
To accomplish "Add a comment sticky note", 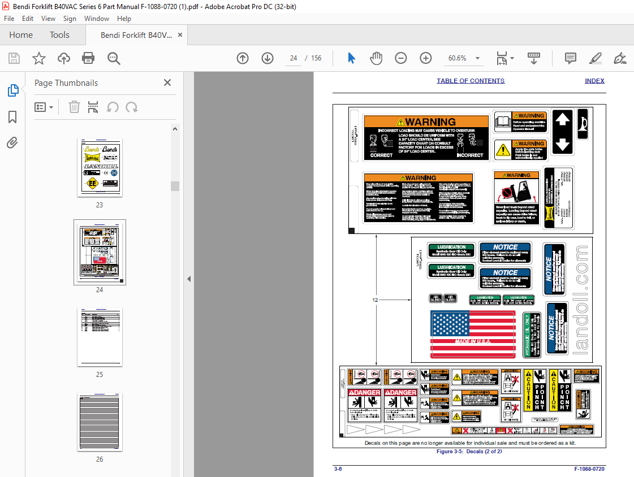I will click(571, 58).
